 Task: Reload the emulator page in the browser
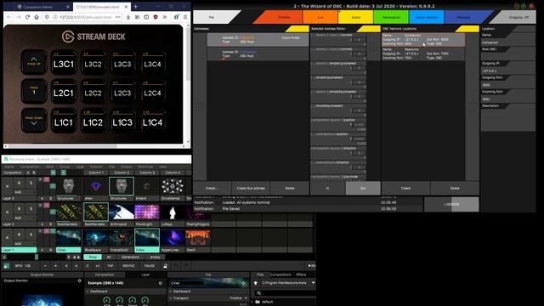[27, 17]
